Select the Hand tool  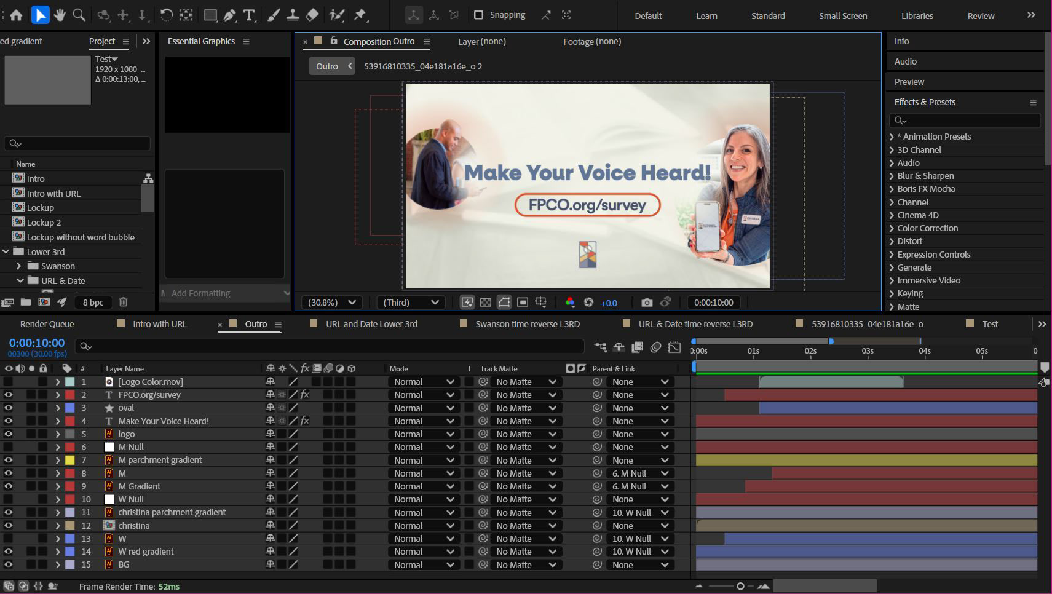[x=60, y=15]
